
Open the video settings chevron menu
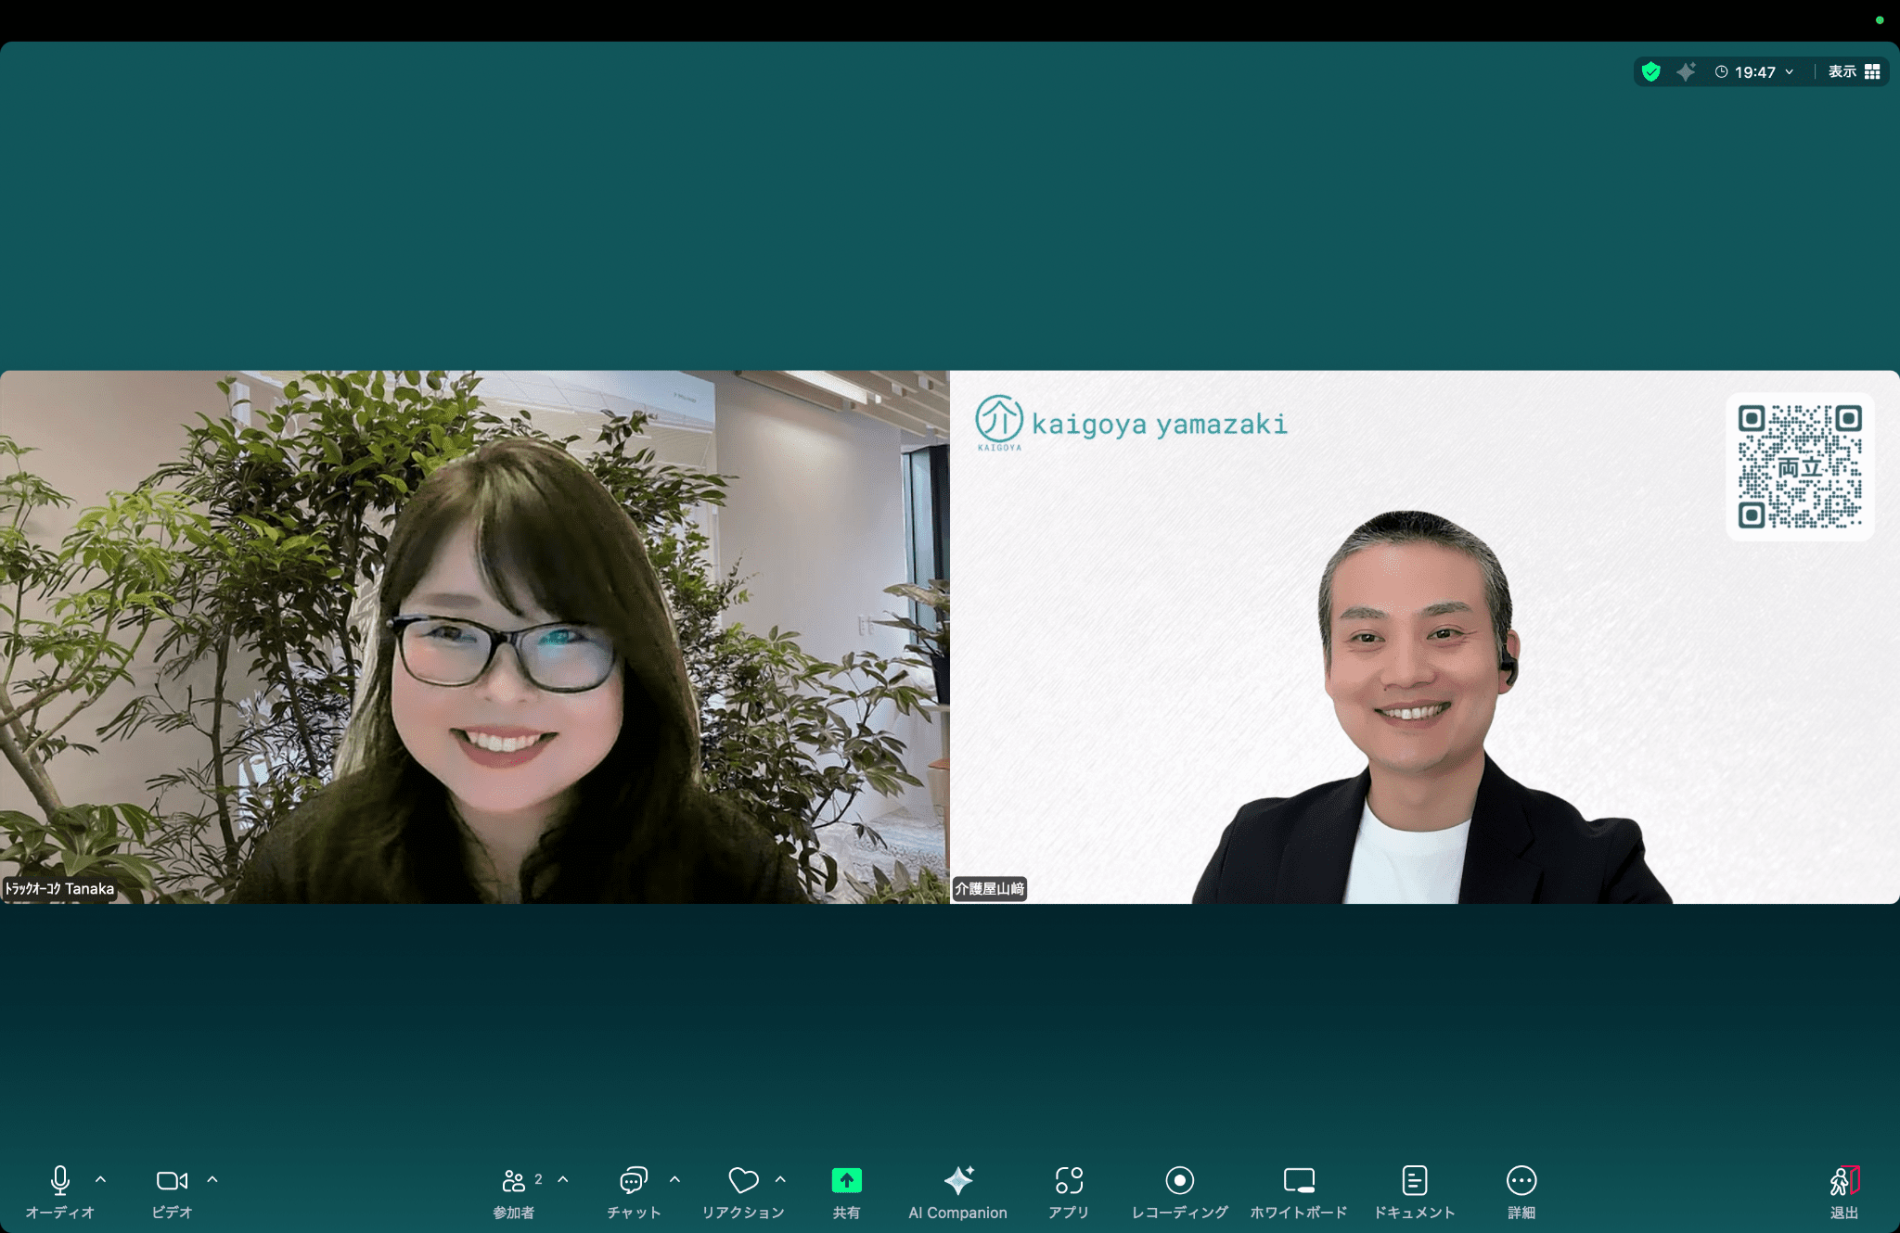click(212, 1180)
